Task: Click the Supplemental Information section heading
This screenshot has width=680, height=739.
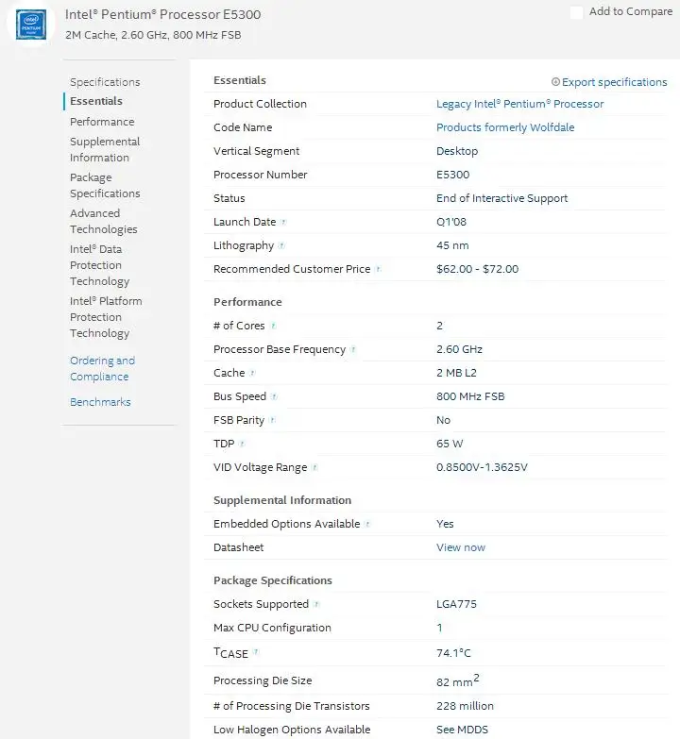Action: pos(282,500)
